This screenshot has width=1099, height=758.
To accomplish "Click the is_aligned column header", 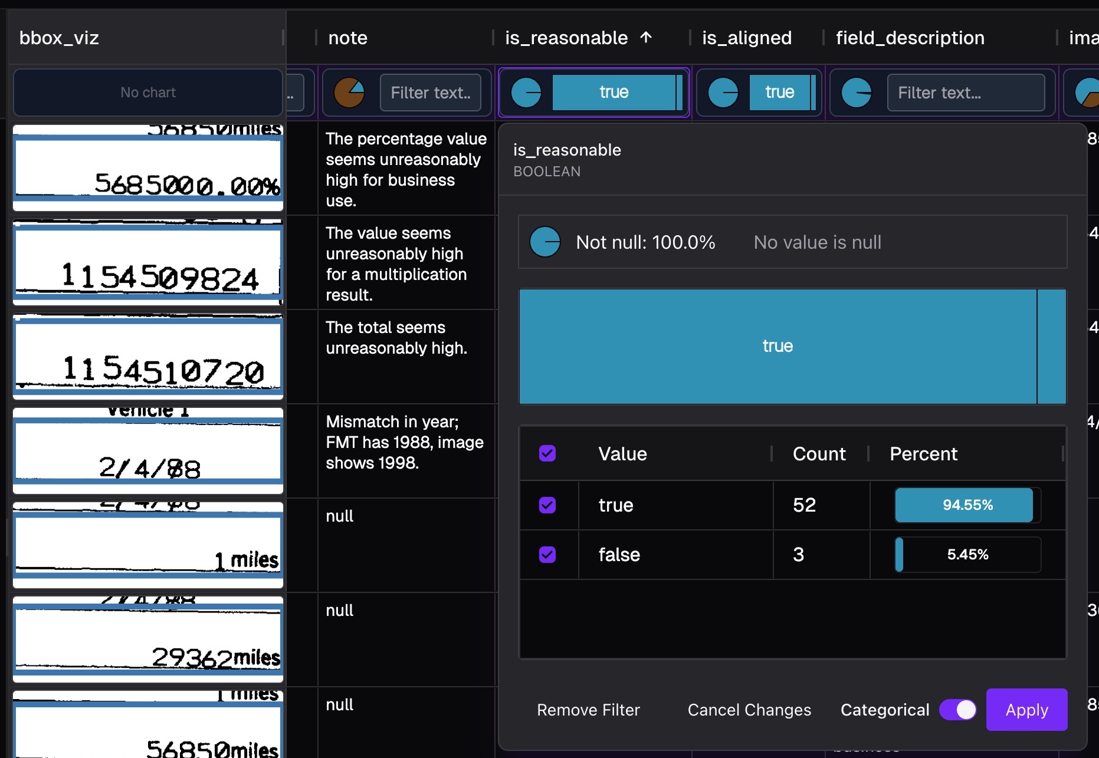I will pos(746,38).
